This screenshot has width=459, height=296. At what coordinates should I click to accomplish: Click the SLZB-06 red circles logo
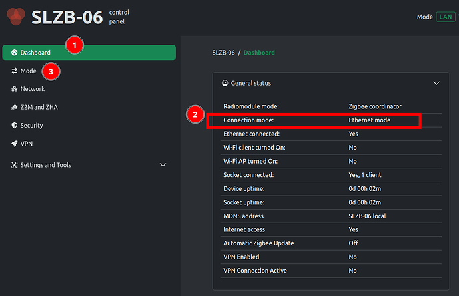click(16, 17)
